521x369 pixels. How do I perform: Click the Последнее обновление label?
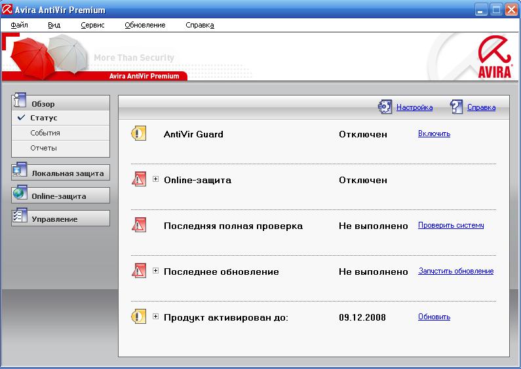222,272
